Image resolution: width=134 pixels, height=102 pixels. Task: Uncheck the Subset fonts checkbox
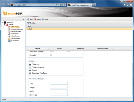(x=30, y=70)
